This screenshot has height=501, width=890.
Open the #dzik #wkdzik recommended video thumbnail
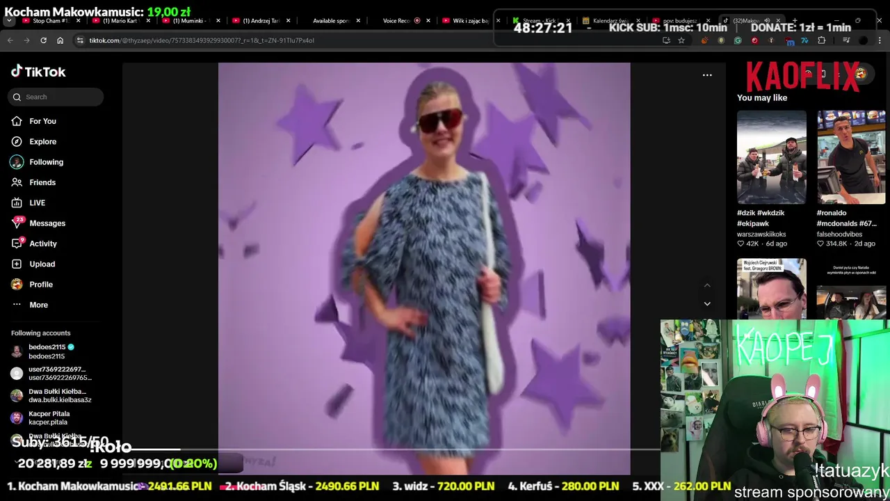[x=772, y=157]
